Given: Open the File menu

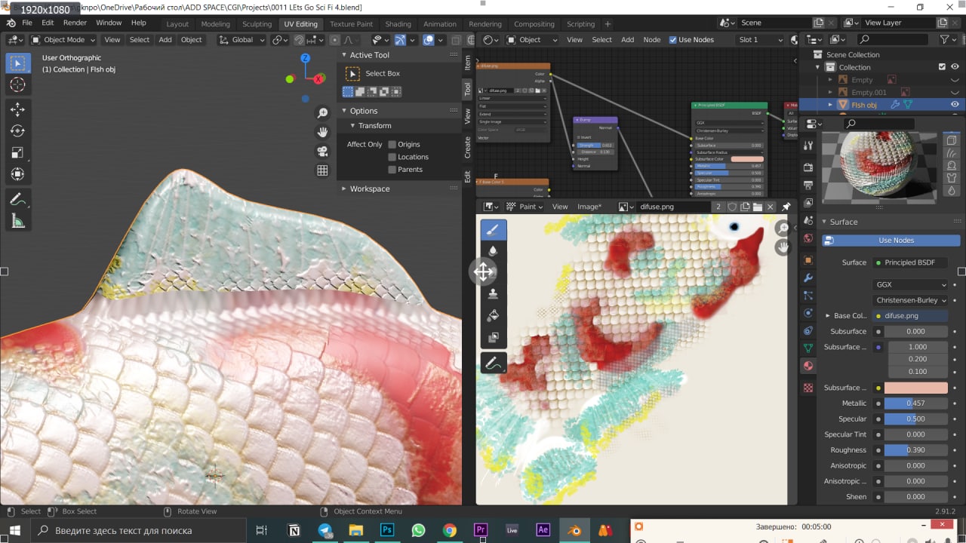Looking at the screenshot, I should point(27,23).
